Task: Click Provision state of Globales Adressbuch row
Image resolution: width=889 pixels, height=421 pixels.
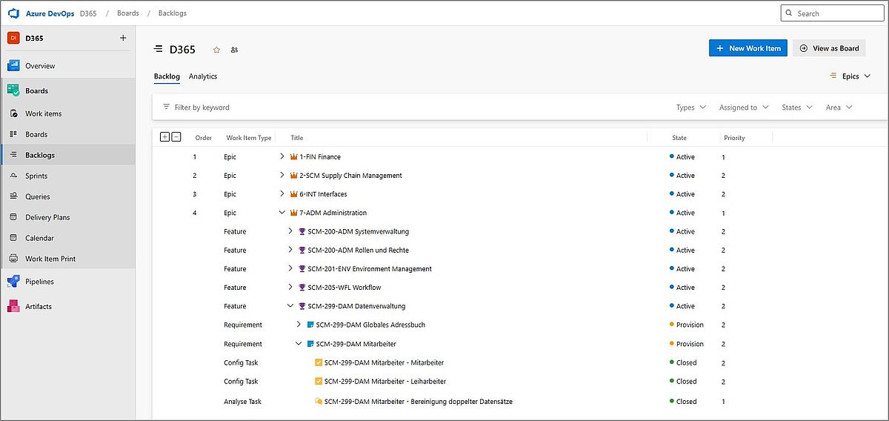Action: [686, 325]
